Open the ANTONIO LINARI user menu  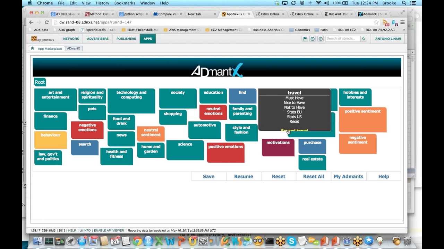coord(388,39)
